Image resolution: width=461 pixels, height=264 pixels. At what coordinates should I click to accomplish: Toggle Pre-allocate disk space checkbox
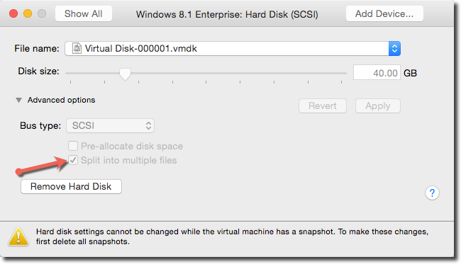click(73, 146)
